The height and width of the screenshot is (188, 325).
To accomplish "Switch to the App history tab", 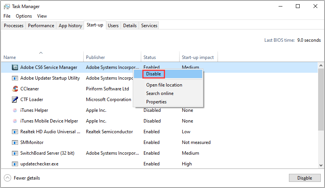I will click(71, 26).
